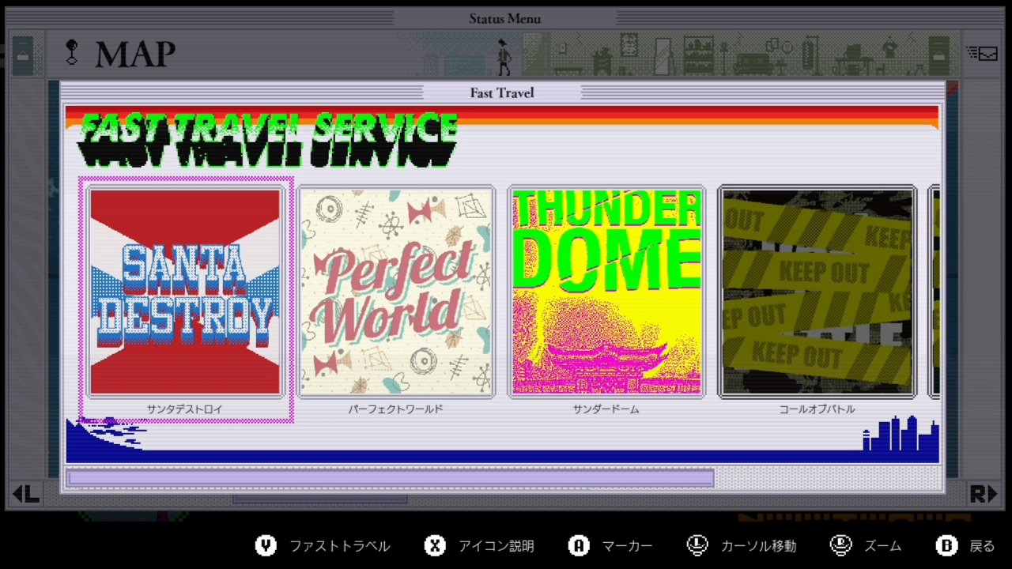Click the walking character icon in the header
Image resolution: width=1012 pixels, height=569 pixels.
[504, 57]
